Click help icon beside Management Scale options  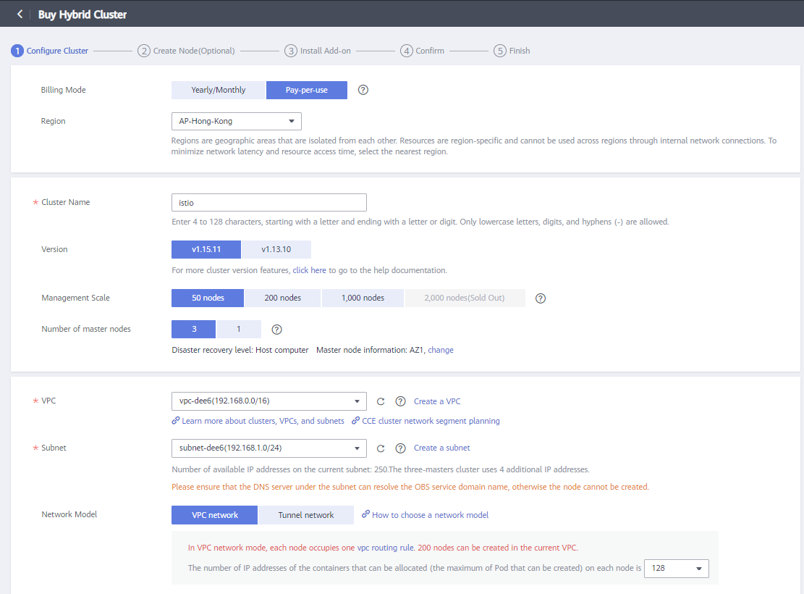[x=540, y=298]
